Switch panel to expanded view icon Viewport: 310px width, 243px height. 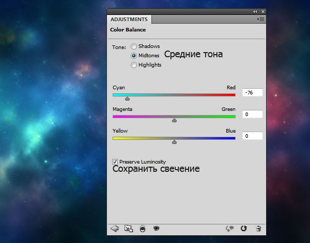point(129,229)
